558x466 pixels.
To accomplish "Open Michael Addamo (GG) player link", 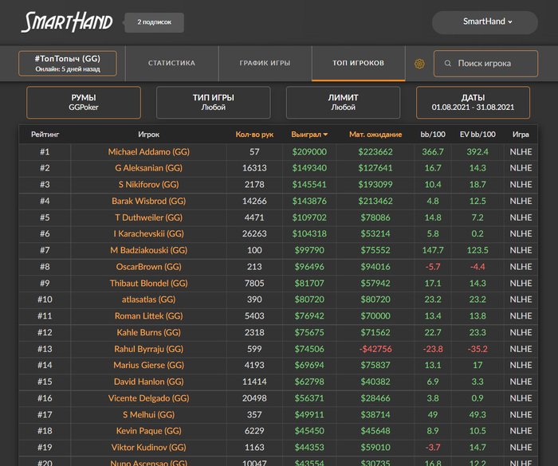I will point(148,151).
